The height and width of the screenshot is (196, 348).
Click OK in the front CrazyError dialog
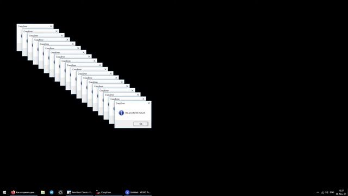[141, 124]
